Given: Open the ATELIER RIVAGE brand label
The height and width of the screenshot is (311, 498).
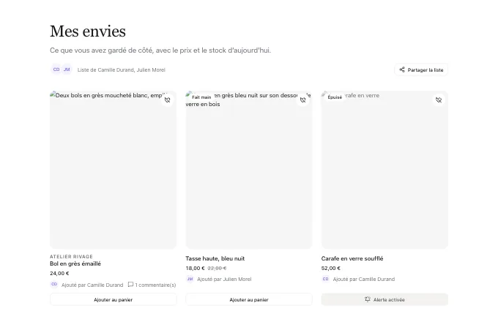Looking at the screenshot, I should (71, 256).
